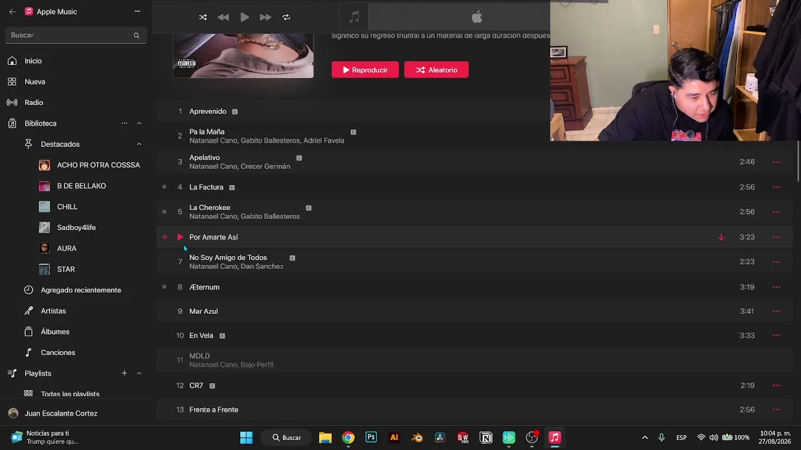Open more options for Frente a Frente

[x=776, y=410]
